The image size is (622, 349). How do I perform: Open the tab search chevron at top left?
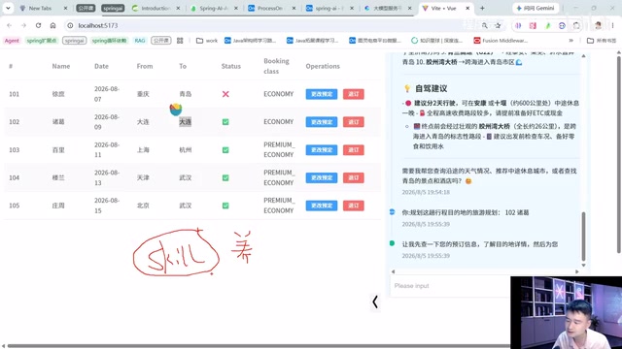pos(8,8)
